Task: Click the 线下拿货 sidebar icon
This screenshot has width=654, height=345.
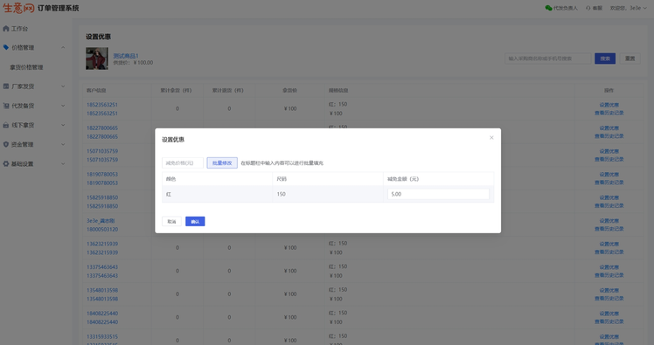Action: (6, 125)
